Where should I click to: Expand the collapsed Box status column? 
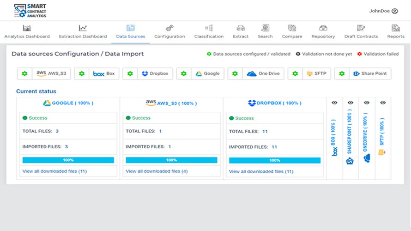point(334,139)
